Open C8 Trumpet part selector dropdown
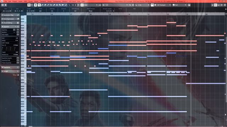227x127 pixels. point(164,5)
